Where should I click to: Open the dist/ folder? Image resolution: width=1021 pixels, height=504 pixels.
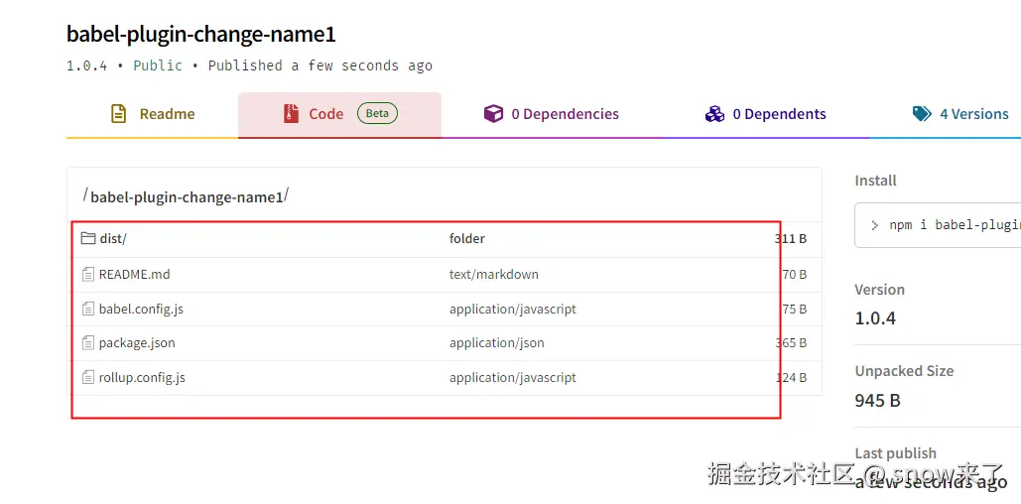(113, 238)
